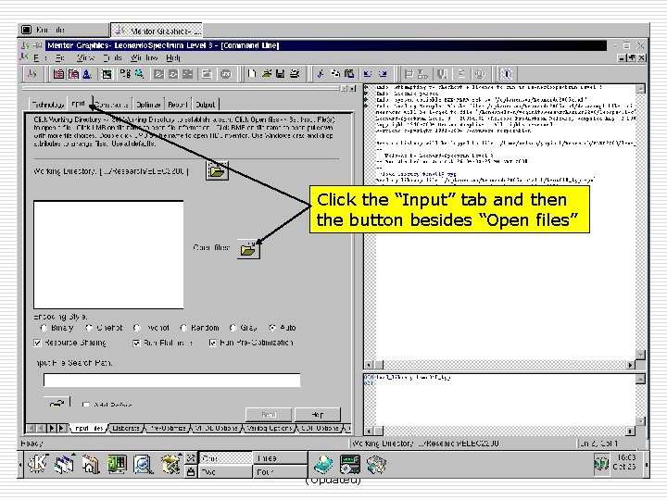Viewport: 667px width, 500px height.
Task: Open the home folder icon in the panel
Action: [x=90, y=464]
